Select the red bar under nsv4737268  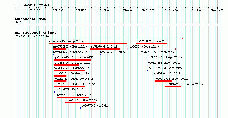pos(80,103)
